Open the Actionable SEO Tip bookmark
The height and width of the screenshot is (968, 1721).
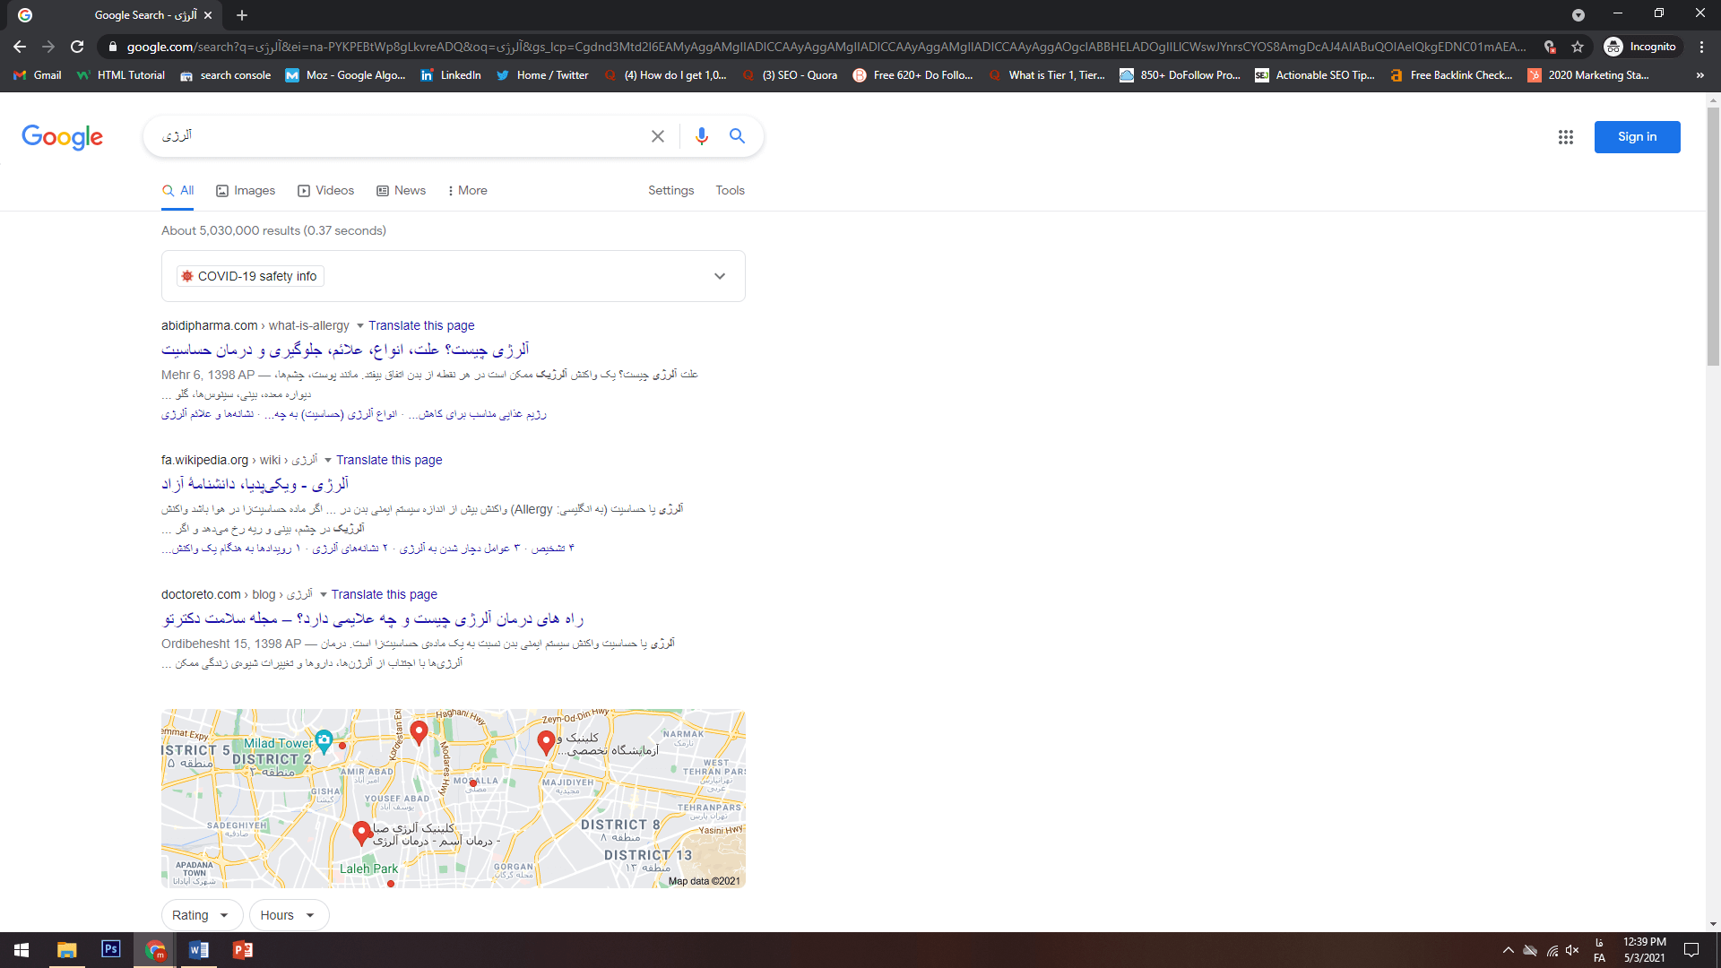pos(1315,75)
